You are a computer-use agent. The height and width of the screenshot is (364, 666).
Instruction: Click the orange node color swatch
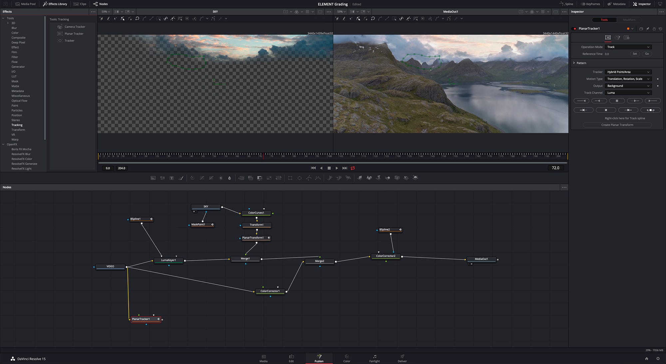(x=628, y=29)
